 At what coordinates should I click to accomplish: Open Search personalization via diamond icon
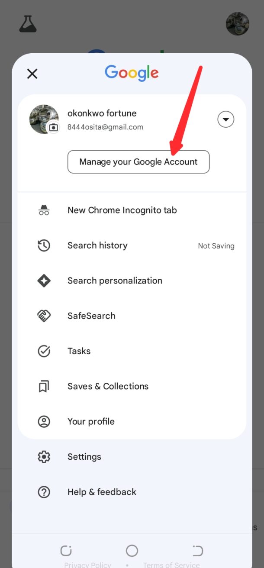pos(44,281)
